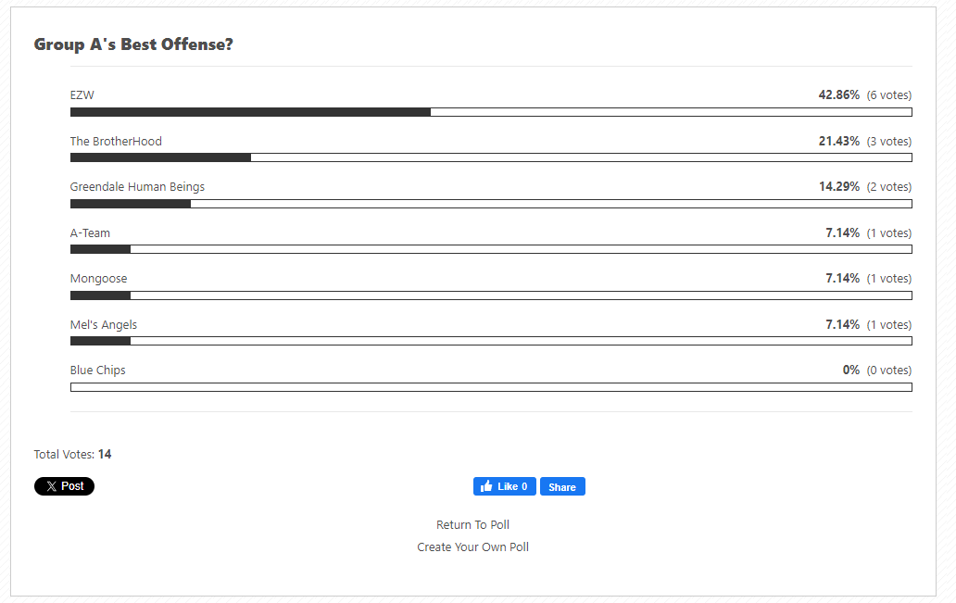Image resolution: width=956 pixels, height=603 pixels.
Task: Open the Create Your Own Poll link
Action: tap(472, 546)
